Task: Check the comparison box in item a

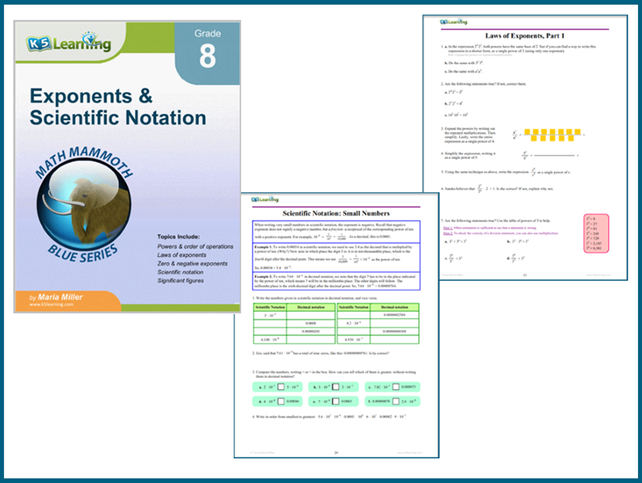Action: point(281,387)
